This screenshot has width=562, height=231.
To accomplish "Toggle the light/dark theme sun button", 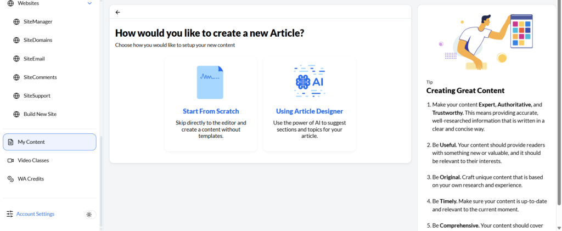I will pyautogui.click(x=89, y=215).
